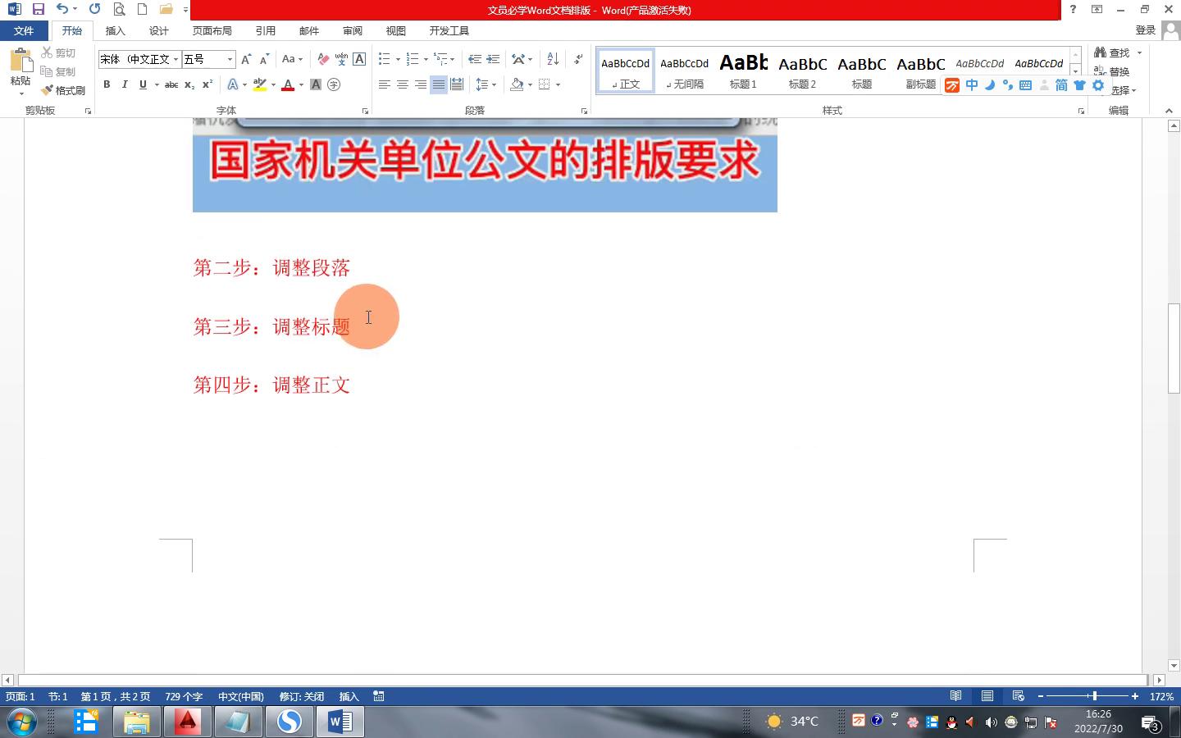
Task: Open the 插入 (Insert) ribbon tab
Action: [115, 30]
